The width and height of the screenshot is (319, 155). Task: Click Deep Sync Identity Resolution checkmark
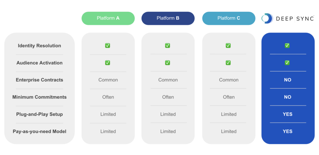pos(287,46)
